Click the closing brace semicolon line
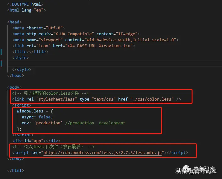Viewport: 222px width, 179px height. point(19,129)
